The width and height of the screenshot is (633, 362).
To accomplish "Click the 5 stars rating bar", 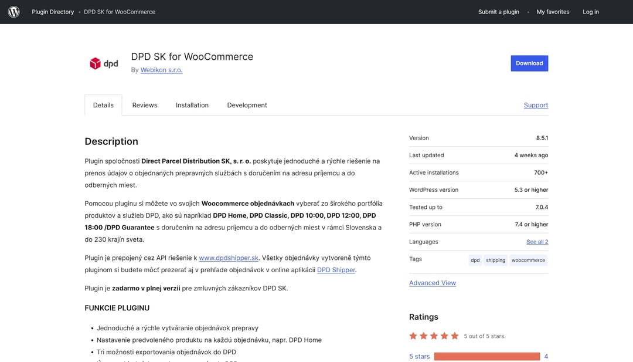I will tap(487, 356).
